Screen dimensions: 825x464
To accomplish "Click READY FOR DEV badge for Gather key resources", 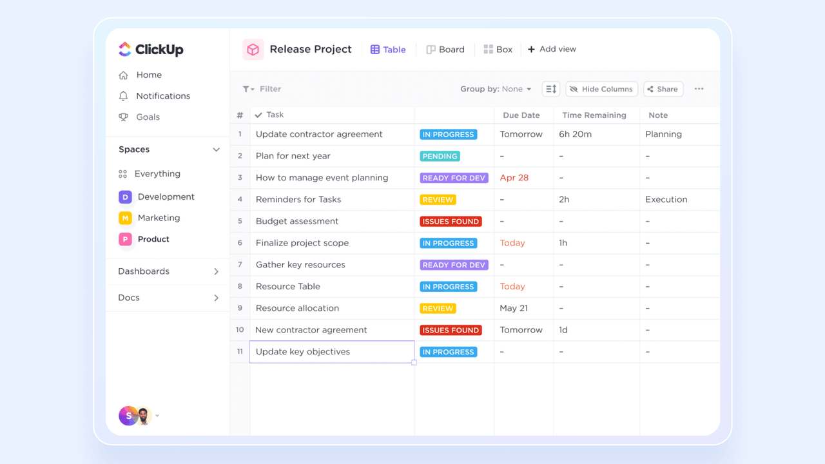I will click(454, 265).
